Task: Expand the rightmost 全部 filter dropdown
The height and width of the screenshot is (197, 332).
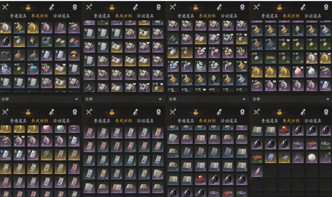Action: (291, 99)
